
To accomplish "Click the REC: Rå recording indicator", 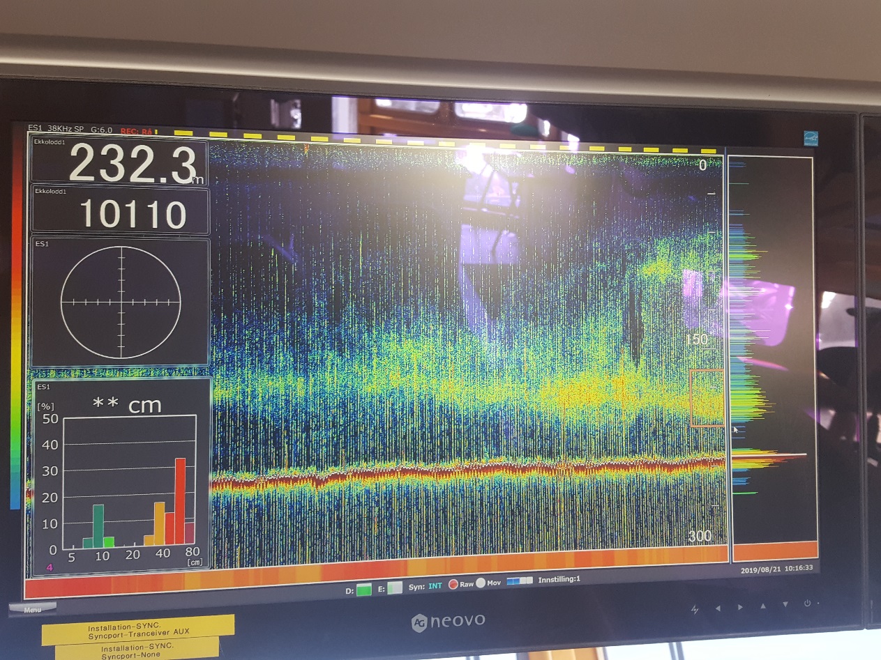I will (137, 130).
